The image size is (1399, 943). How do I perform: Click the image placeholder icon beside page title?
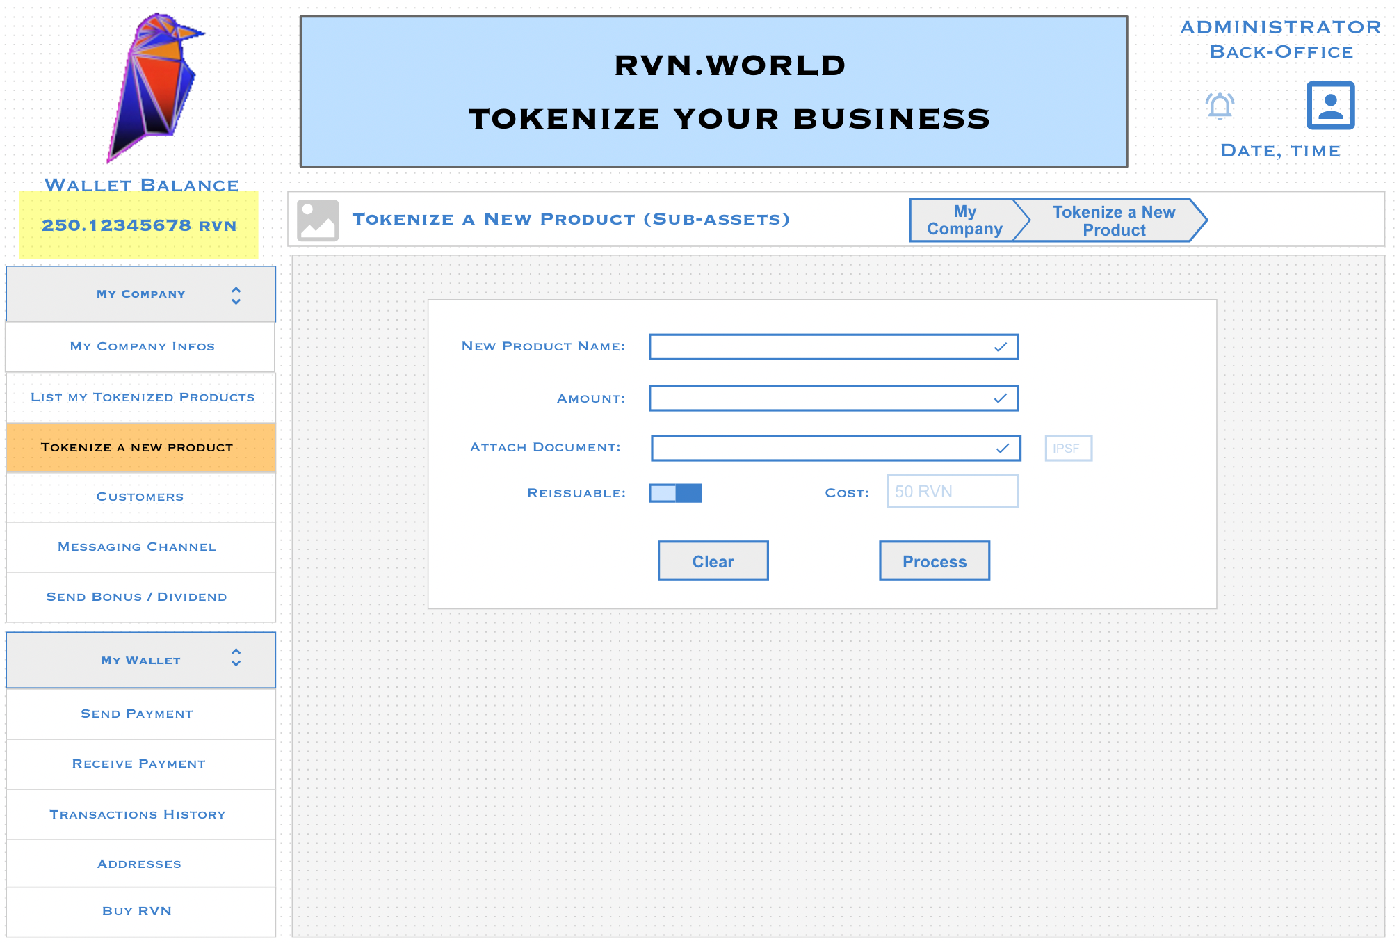tap(318, 220)
